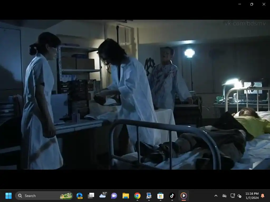
Task: Select the active media player taskbar icon
Action: (x=184, y=196)
